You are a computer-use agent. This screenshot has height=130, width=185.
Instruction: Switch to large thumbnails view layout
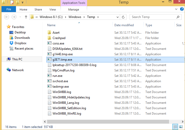pyautogui.click(x=181, y=127)
